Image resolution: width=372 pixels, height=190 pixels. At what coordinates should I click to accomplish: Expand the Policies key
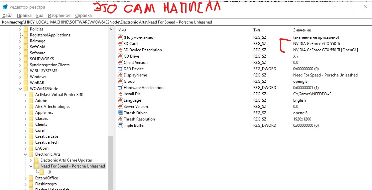[x=20, y=29]
